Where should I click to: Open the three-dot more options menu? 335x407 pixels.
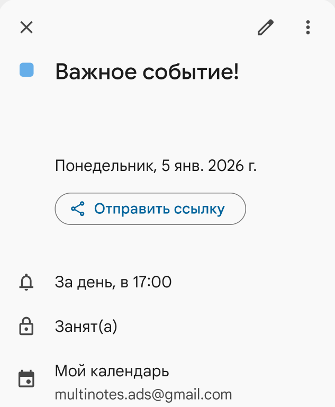pyautogui.click(x=308, y=28)
